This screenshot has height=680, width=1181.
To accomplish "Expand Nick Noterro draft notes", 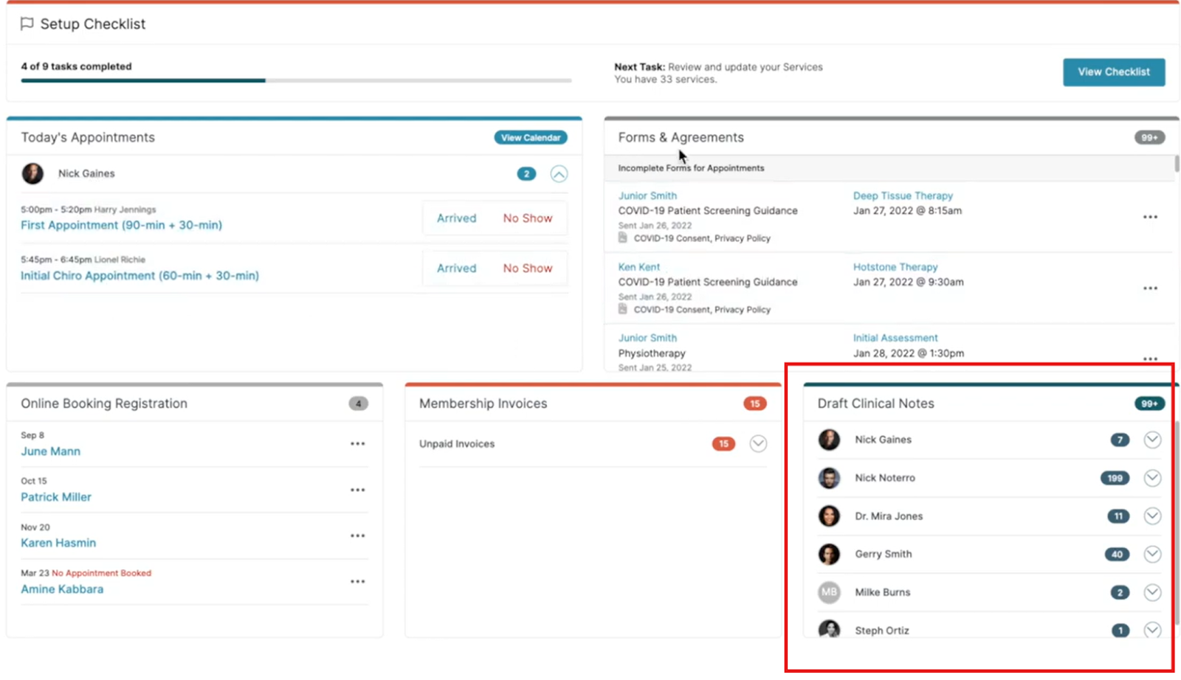I will (1152, 478).
